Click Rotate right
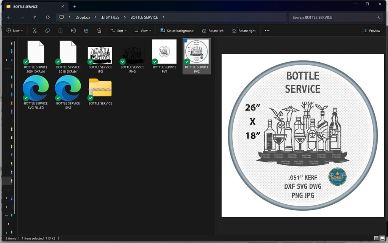 click(x=244, y=30)
